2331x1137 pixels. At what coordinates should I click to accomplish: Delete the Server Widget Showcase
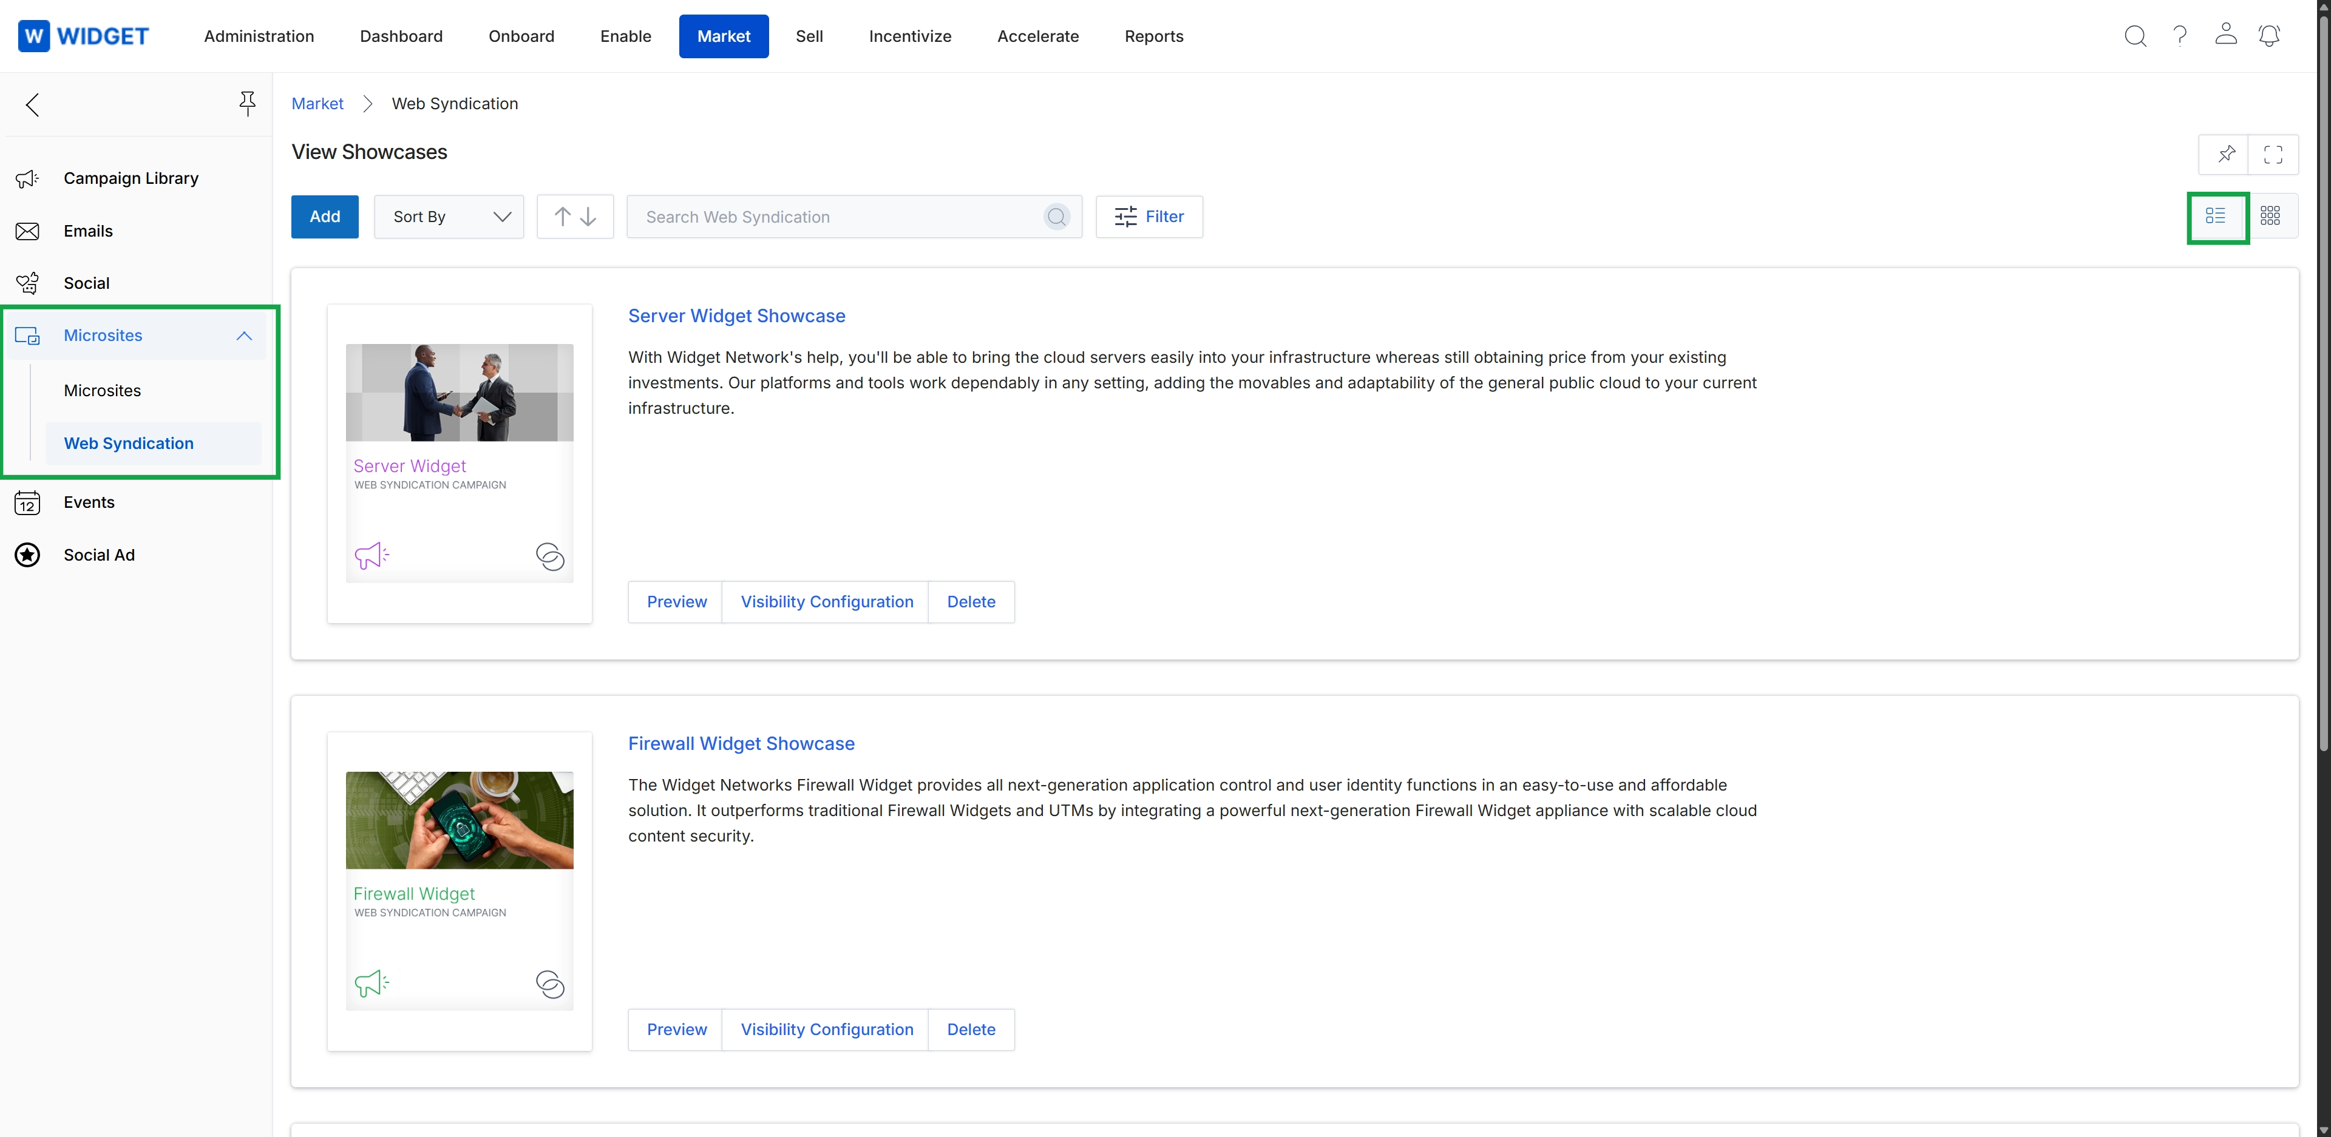pos(971,602)
